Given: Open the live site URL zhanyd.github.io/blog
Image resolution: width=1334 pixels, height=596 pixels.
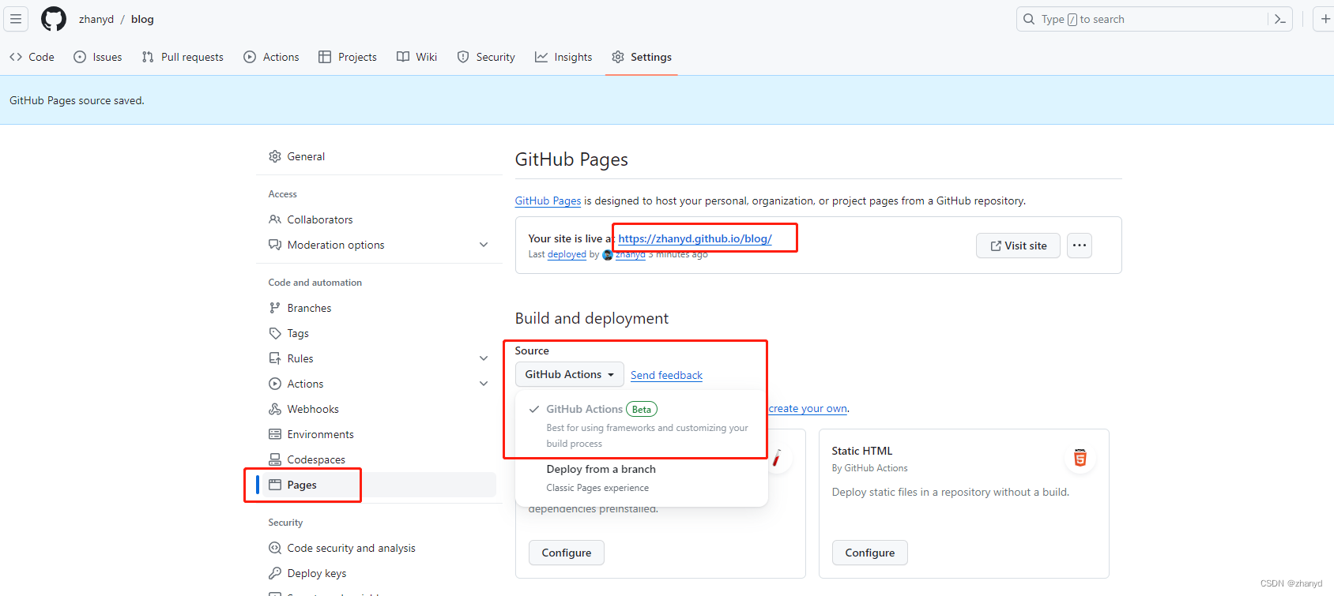Looking at the screenshot, I should point(695,238).
